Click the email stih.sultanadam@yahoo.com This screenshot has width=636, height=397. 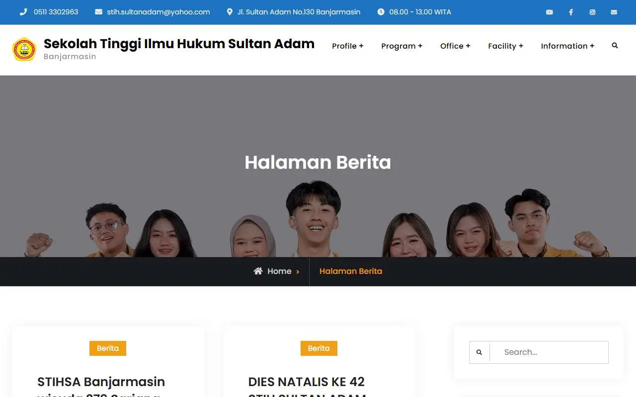(159, 12)
